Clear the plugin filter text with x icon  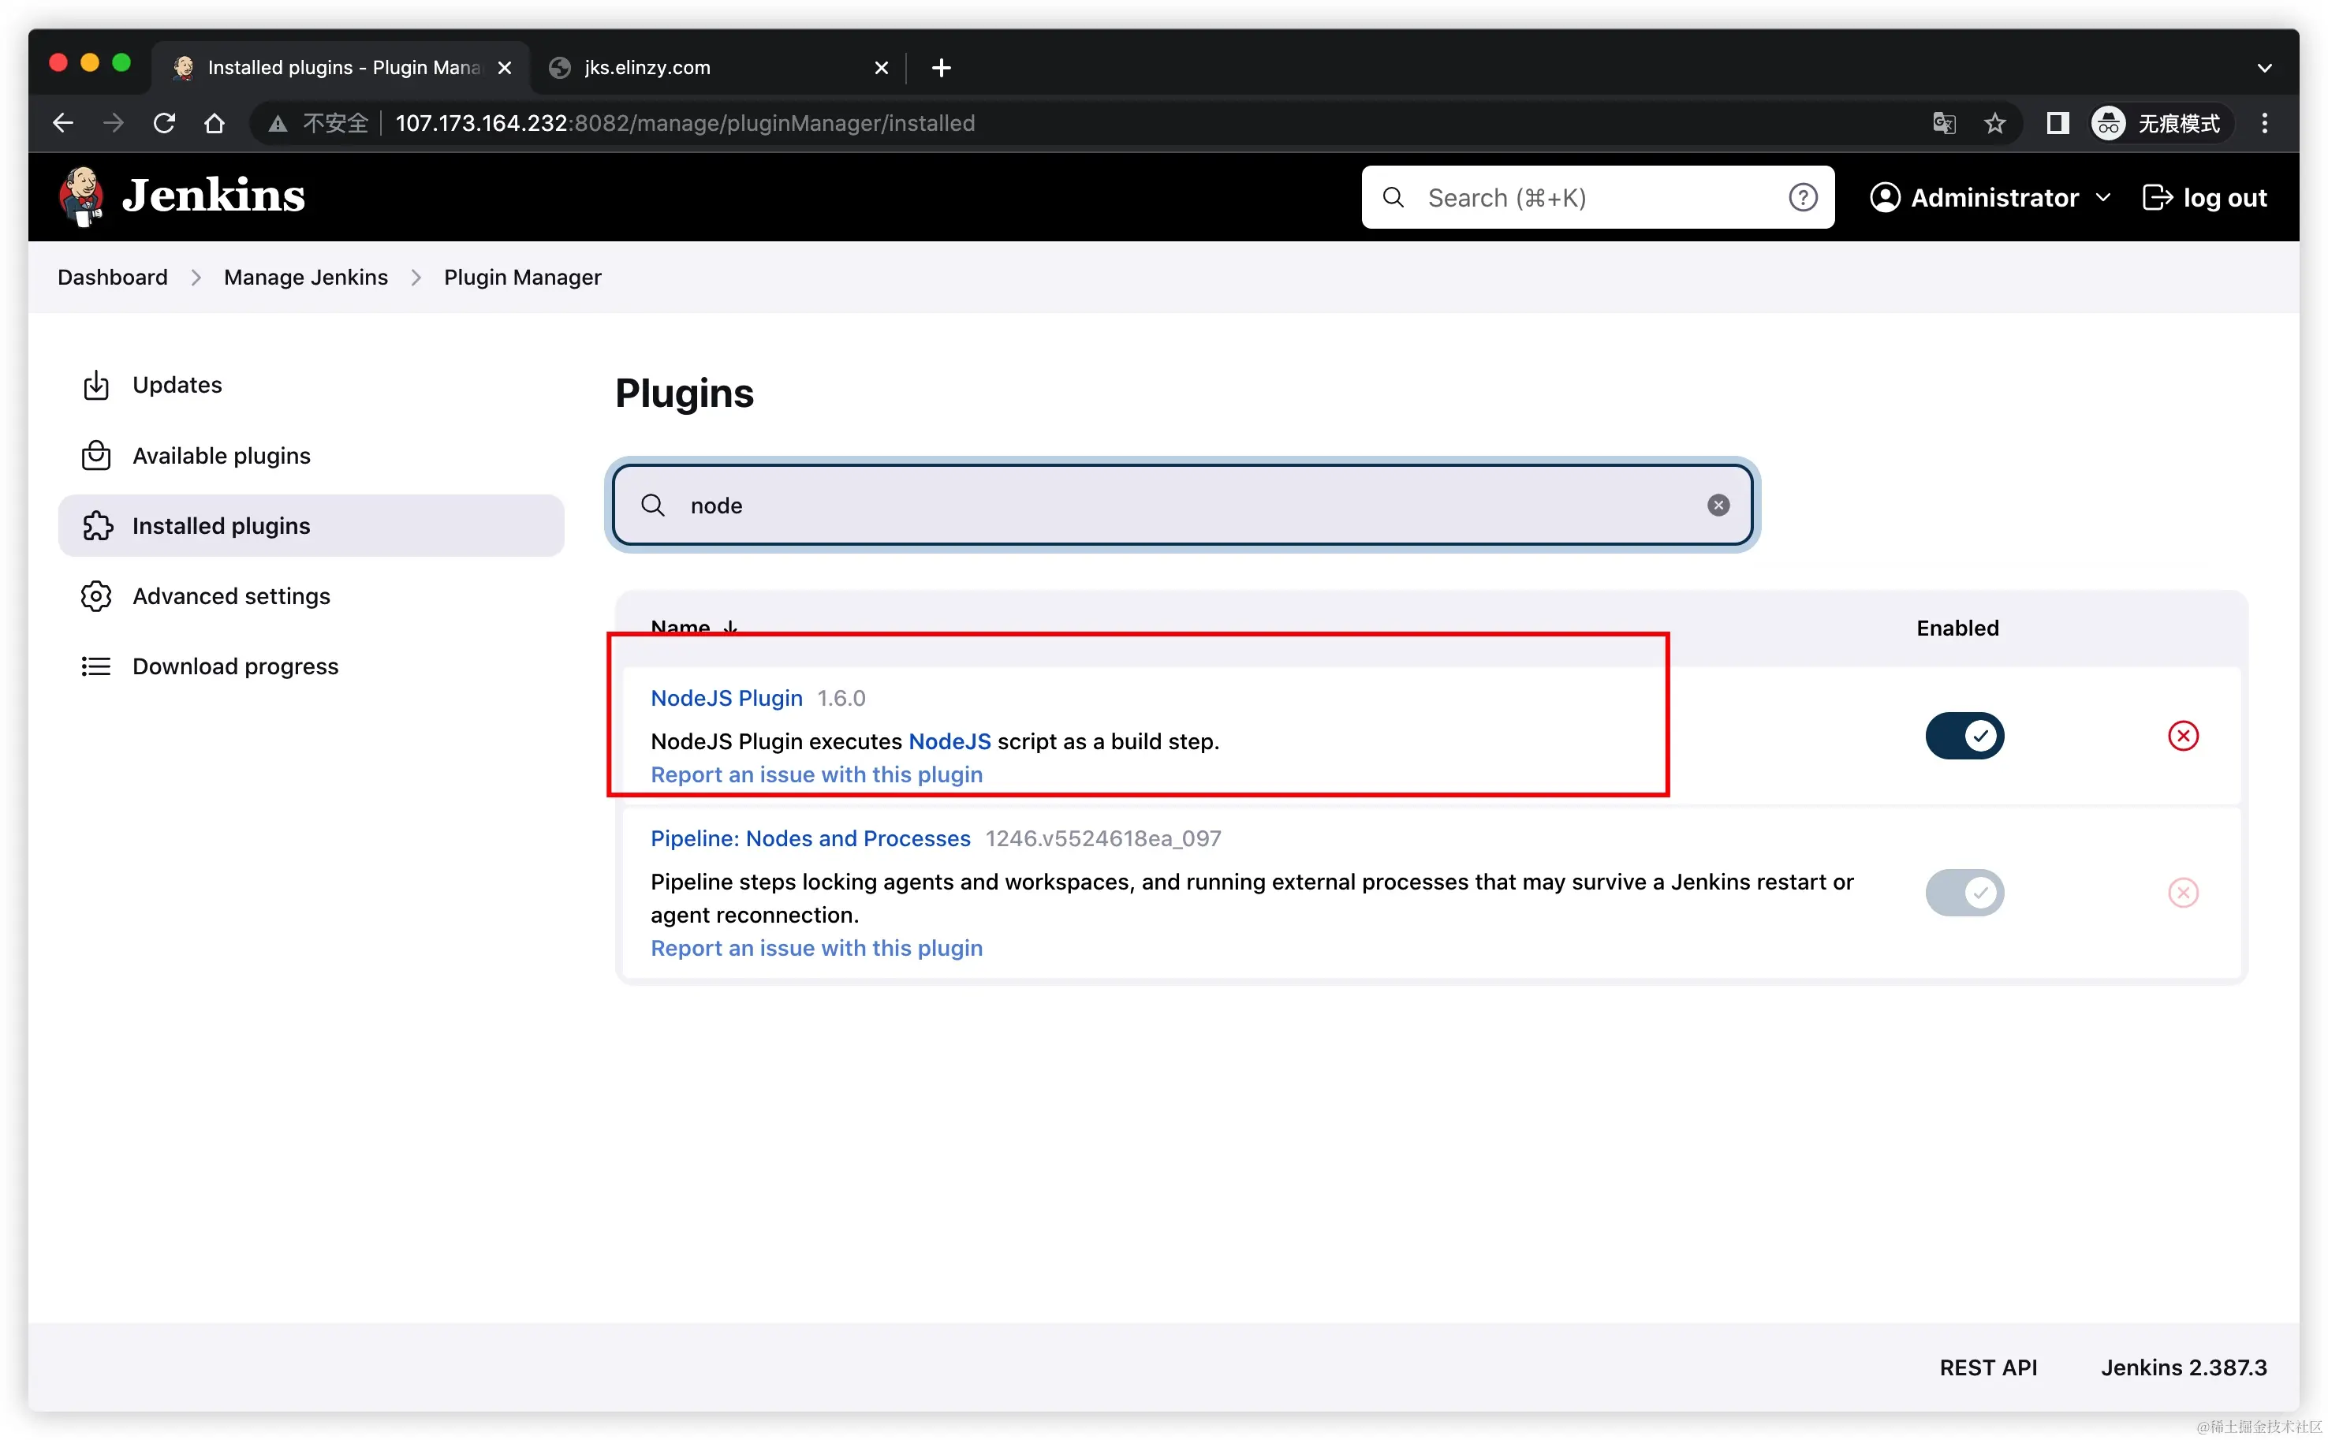[1718, 505]
